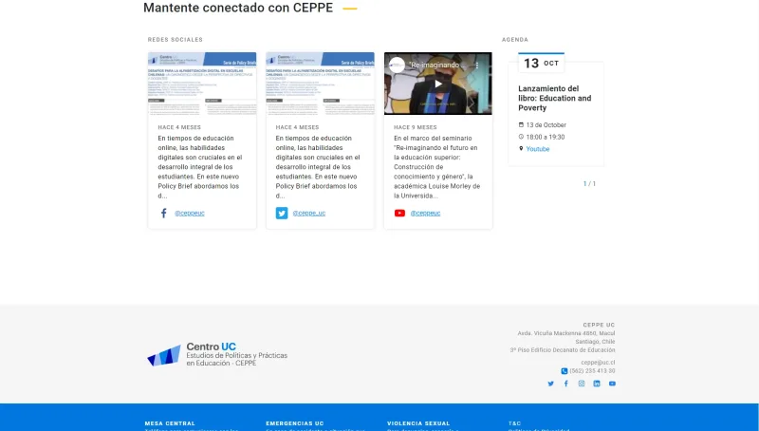Follow the Youtube location link in agenda
The height and width of the screenshot is (431, 759).
[x=538, y=149]
